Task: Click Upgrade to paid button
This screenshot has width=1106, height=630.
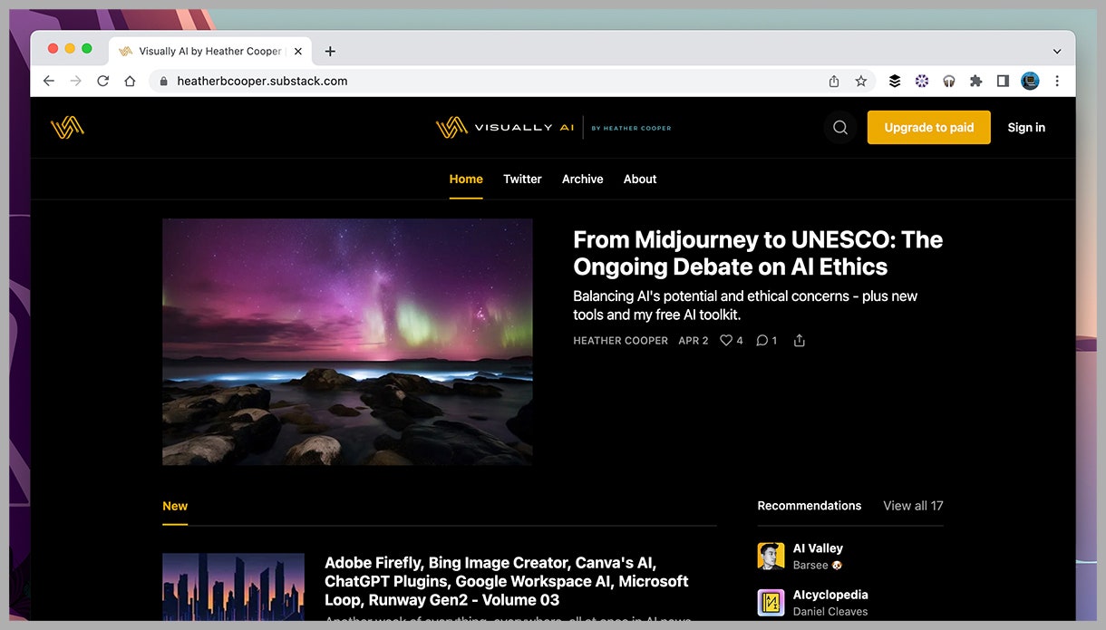Action: tap(929, 128)
